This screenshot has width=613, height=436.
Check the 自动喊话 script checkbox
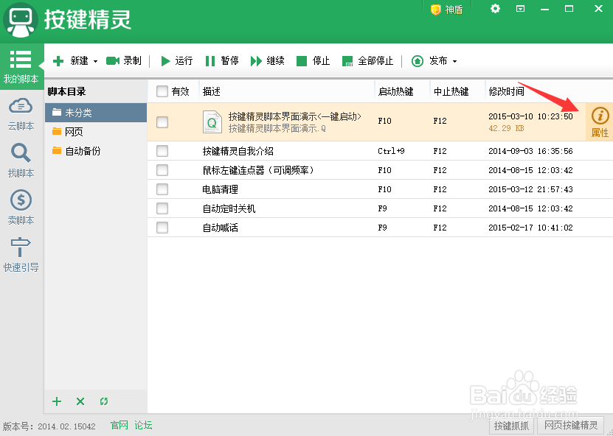point(162,228)
